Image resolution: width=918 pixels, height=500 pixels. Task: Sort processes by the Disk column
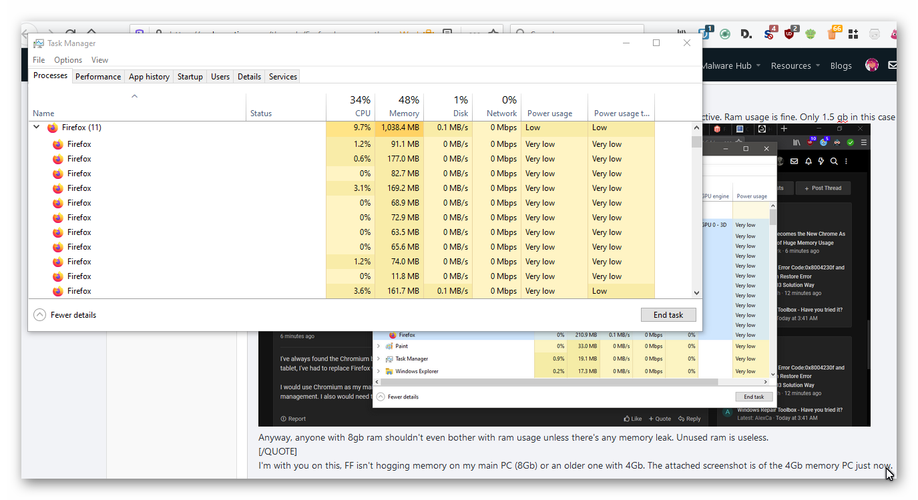pyautogui.click(x=448, y=107)
